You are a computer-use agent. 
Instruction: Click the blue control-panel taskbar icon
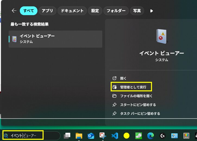174,136
